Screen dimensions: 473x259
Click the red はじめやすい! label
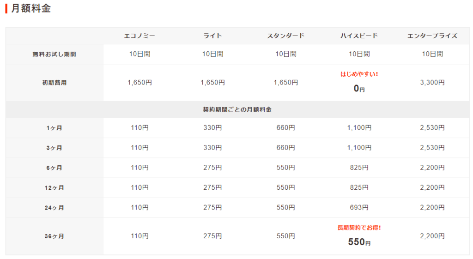click(x=359, y=74)
